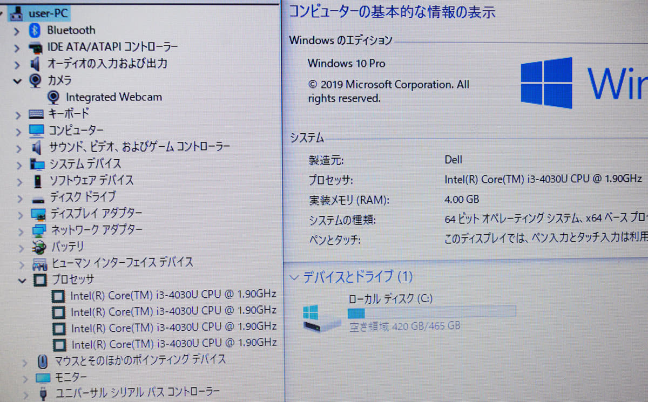
Task: Click the コンピューター monitor icon
Action: (x=36, y=131)
